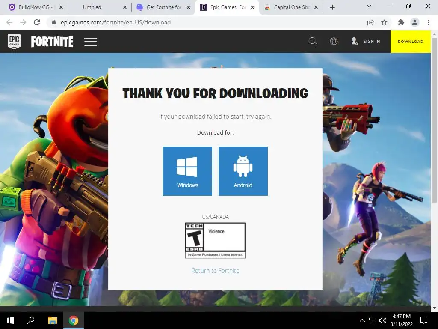This screenshot has height=329, width=438.
Task: Select the Epic Games' Fortnite tab
Action: 227,7
